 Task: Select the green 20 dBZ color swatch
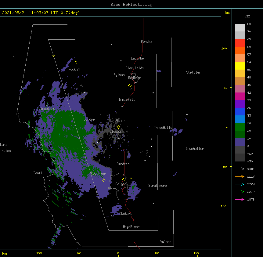pos(240,127)
